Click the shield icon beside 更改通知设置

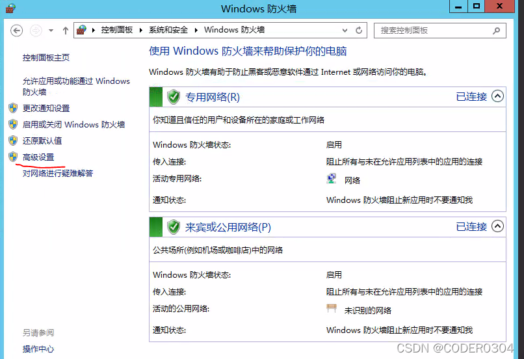[x=13, y=108]
